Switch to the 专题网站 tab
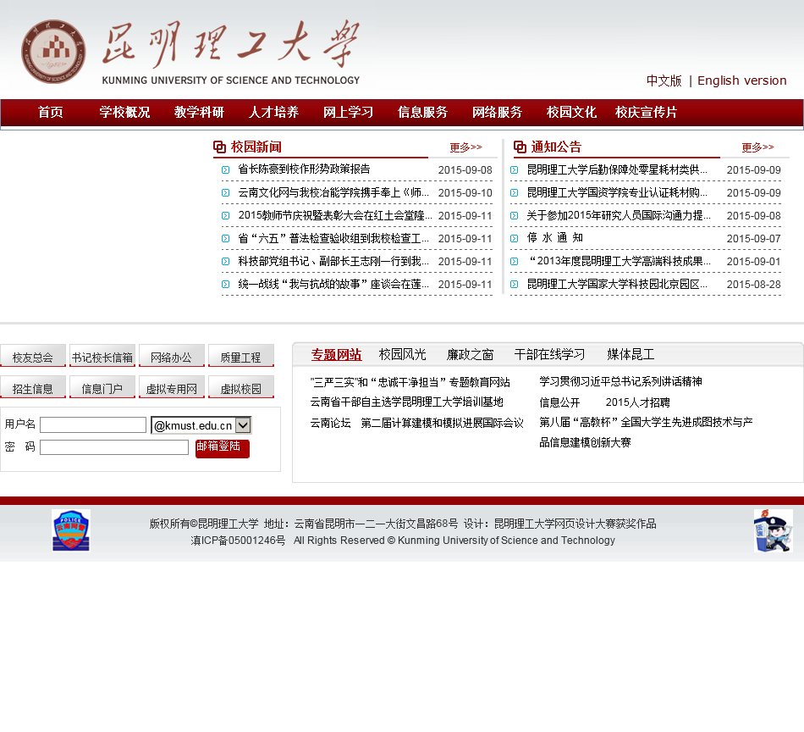Image resolution: width=804 pixels, height=732 pixels. [x=336, y=355]
